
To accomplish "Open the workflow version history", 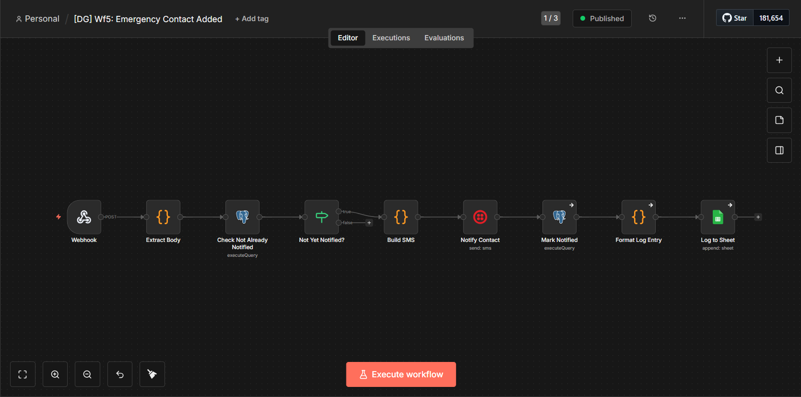I will pos(652,18).
